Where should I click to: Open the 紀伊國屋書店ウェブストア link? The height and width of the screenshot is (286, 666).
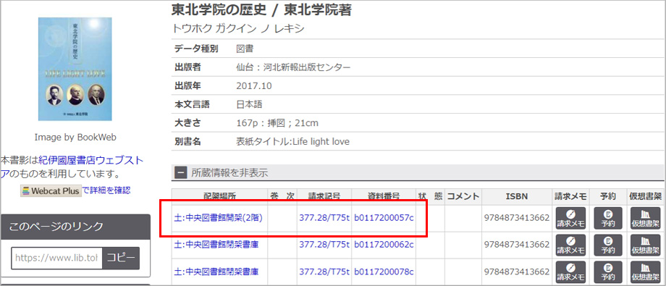(x=72, y=167)
